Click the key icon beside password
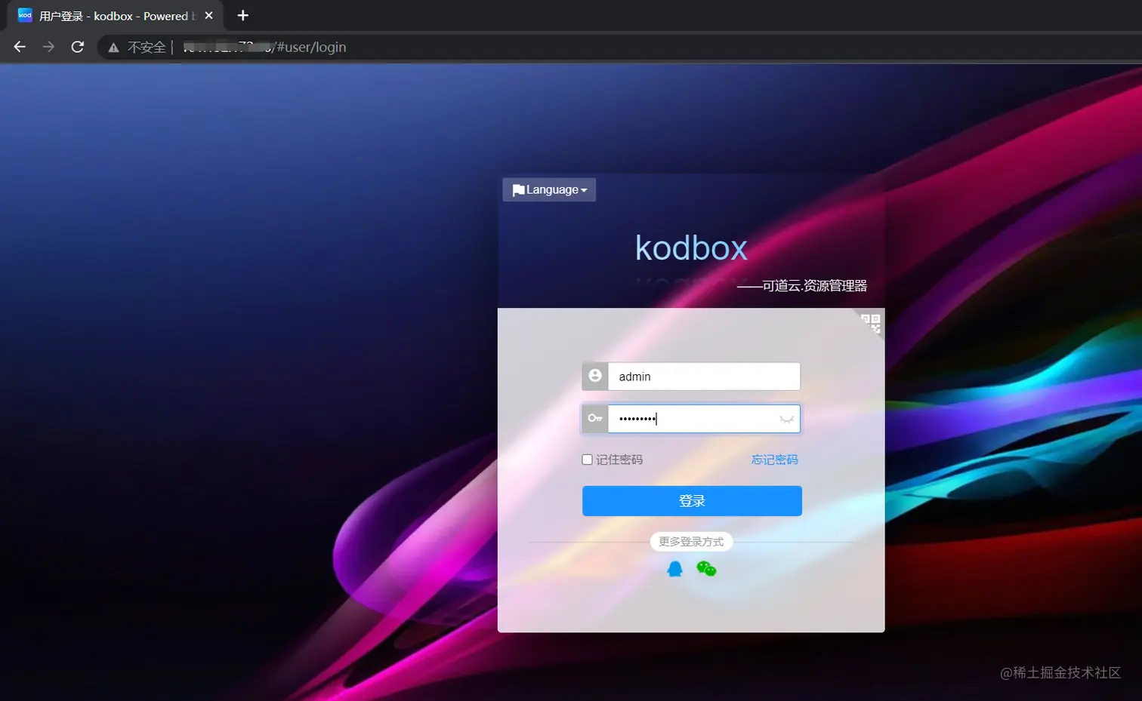 (x=595, y=418)
